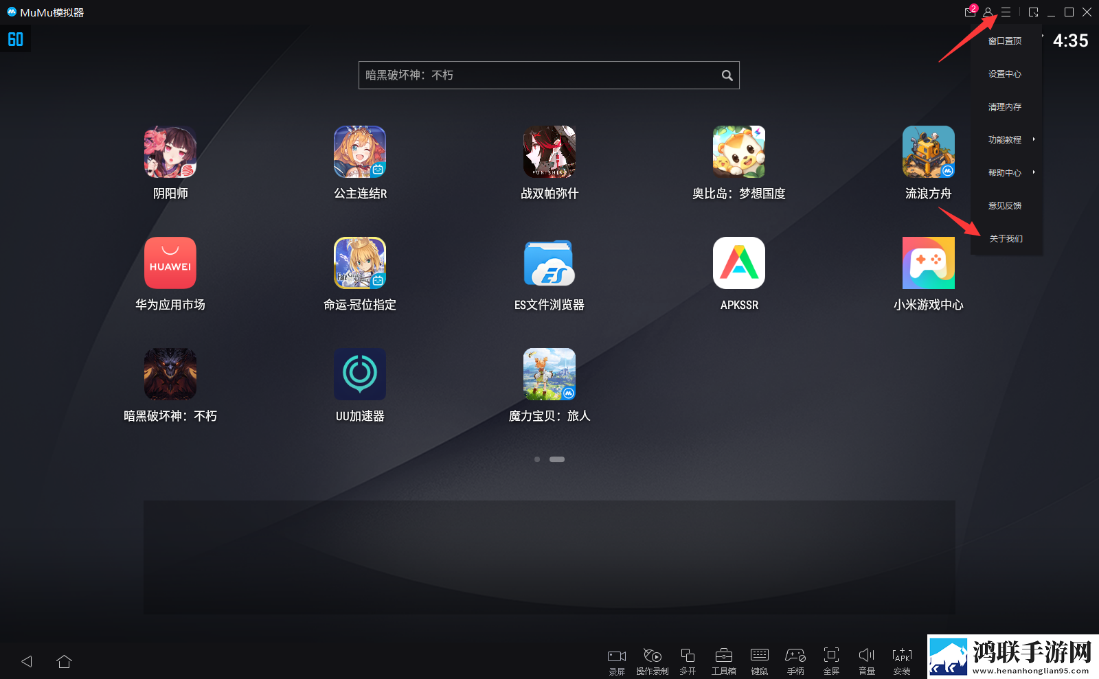This screenshot has width=1099, height=679.
Task: Start 录屏 screen recording tool
Action: point(617,662)
